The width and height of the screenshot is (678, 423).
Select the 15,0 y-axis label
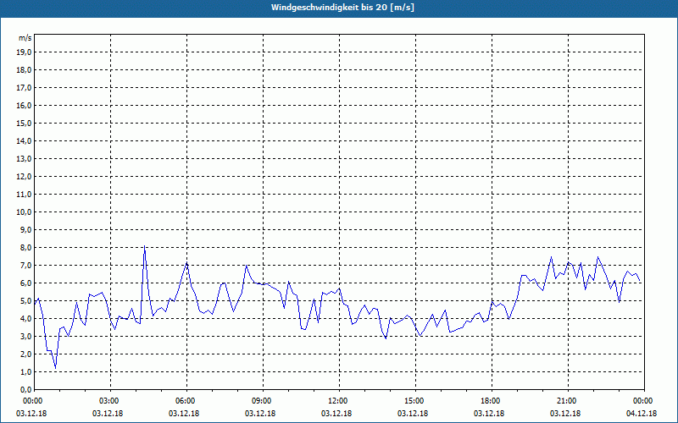[x=23, y=123]
